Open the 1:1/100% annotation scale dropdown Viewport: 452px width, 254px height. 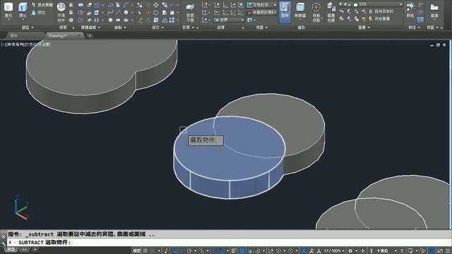[334, 251]
